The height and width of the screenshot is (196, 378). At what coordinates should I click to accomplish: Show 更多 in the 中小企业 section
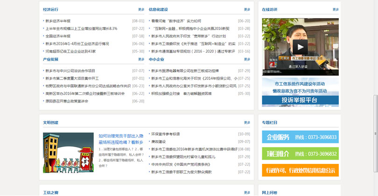[x=247, y=60]
